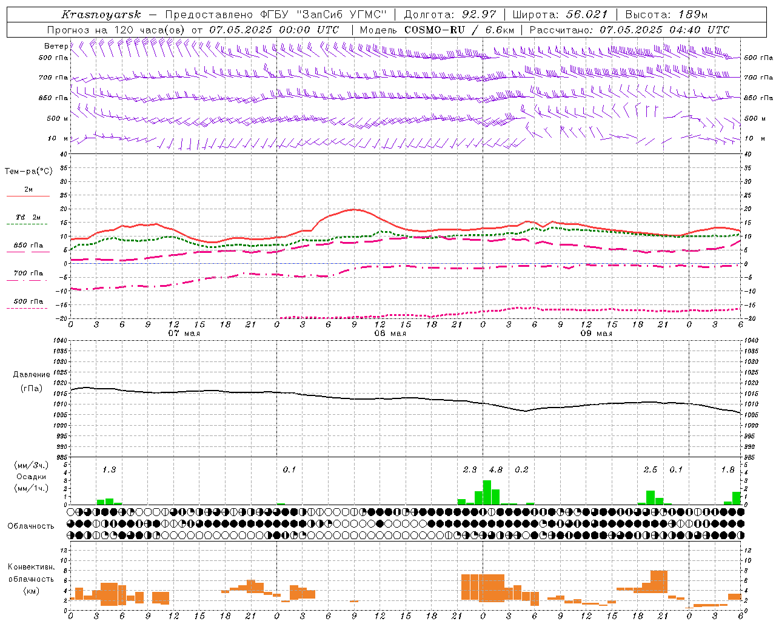Click the '2.5' precipitation total value

click(x=650, y=470)
